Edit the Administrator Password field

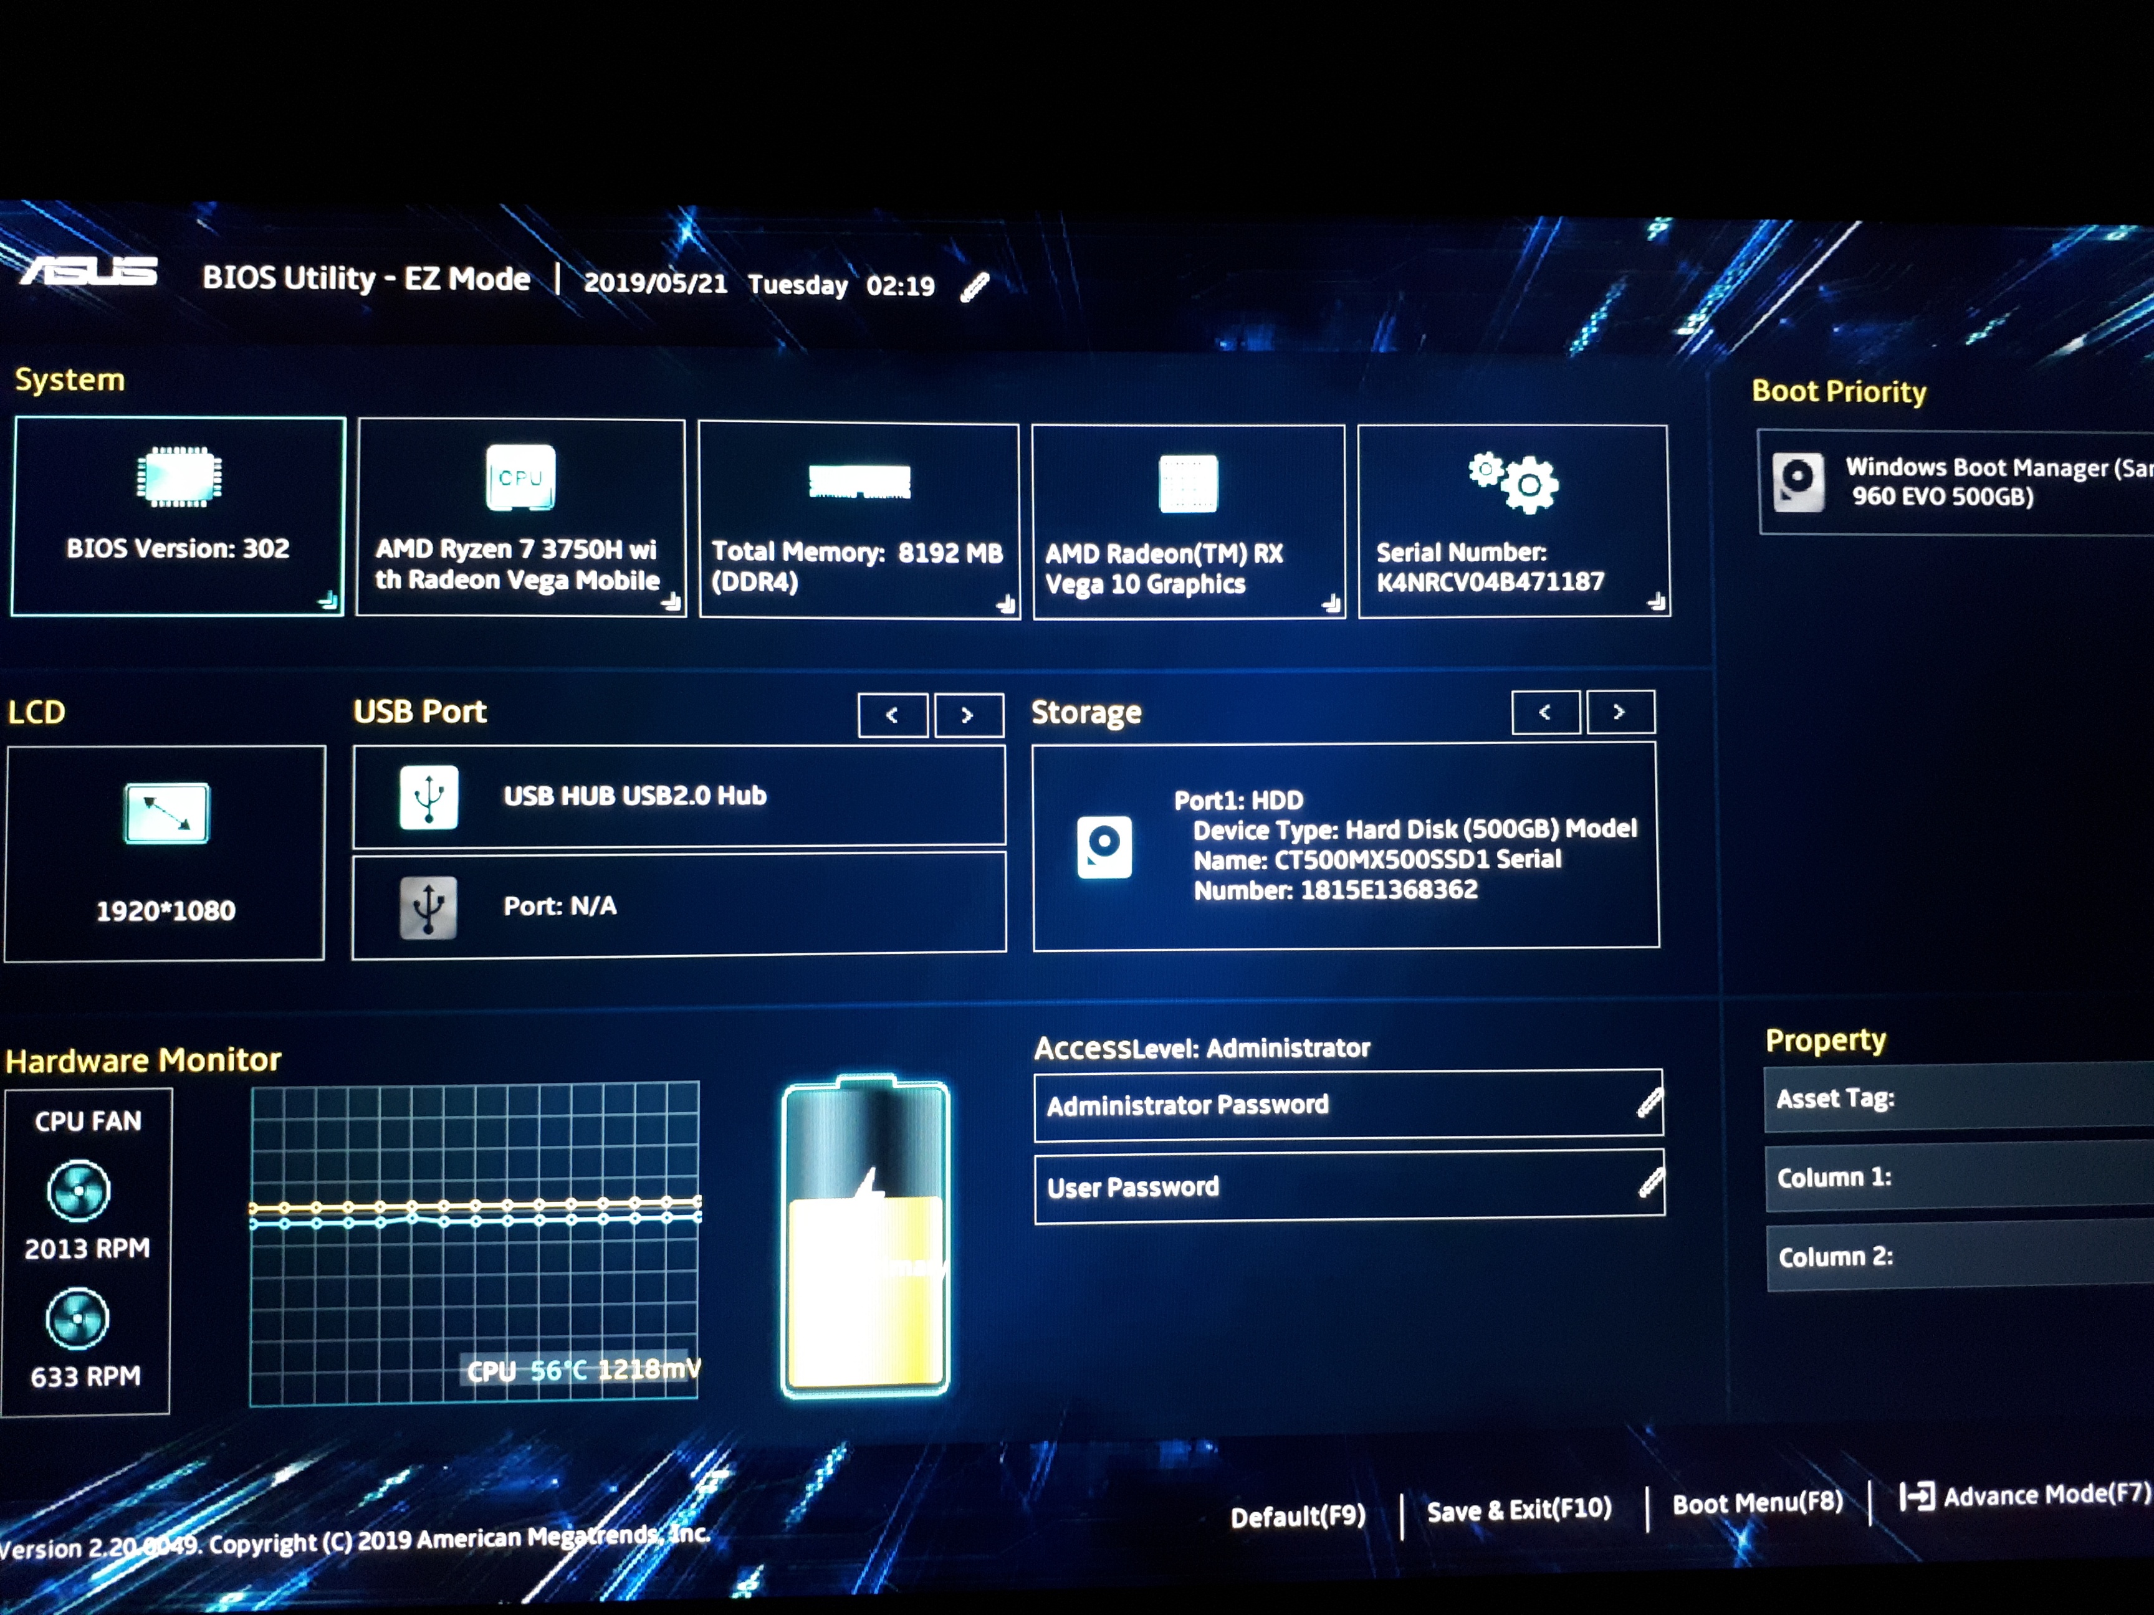pyautogui.click(x=1347, y=1105)
